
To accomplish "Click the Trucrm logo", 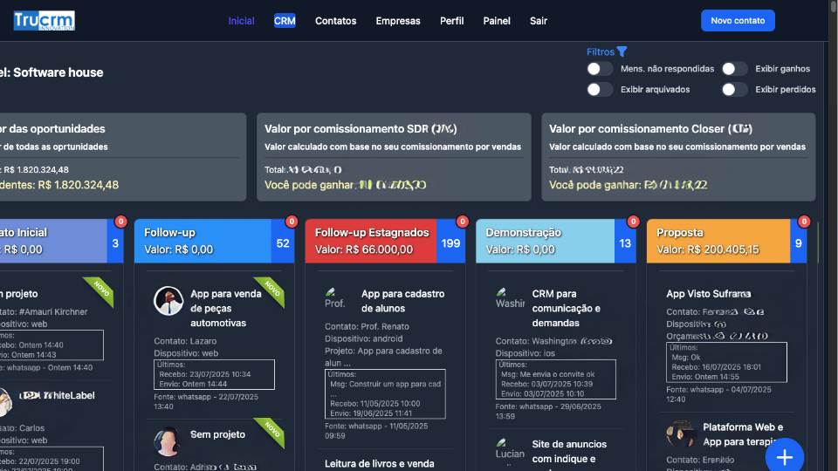I will 45,21.
